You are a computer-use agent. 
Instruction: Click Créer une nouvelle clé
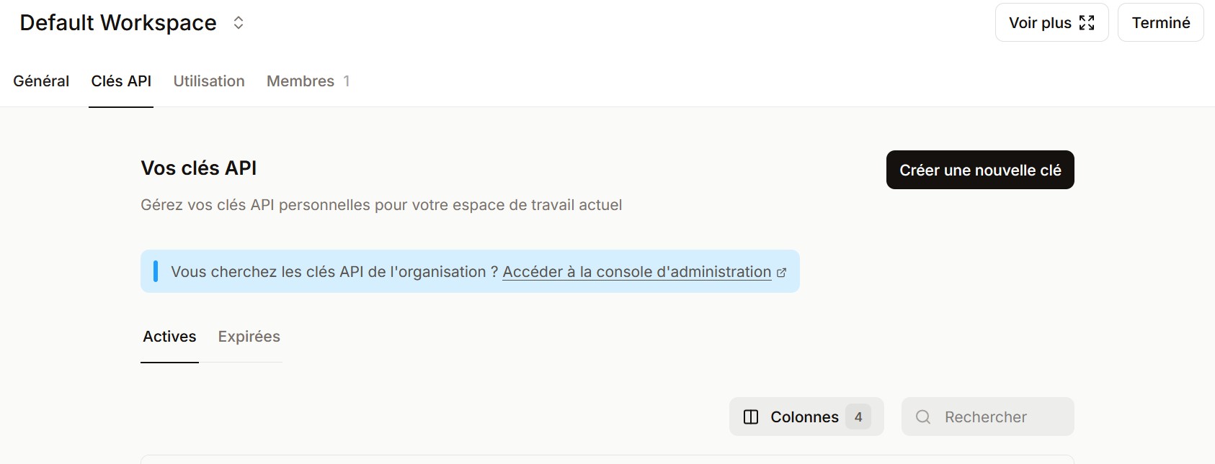click(x=979, y=170)
